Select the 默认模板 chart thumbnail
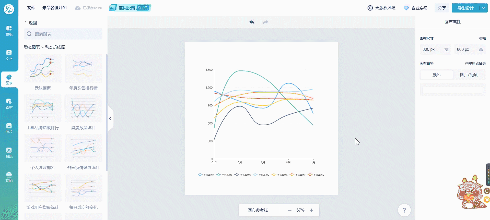Image resolution: width=490 pixels, height=220 pixels. point(43,68)
